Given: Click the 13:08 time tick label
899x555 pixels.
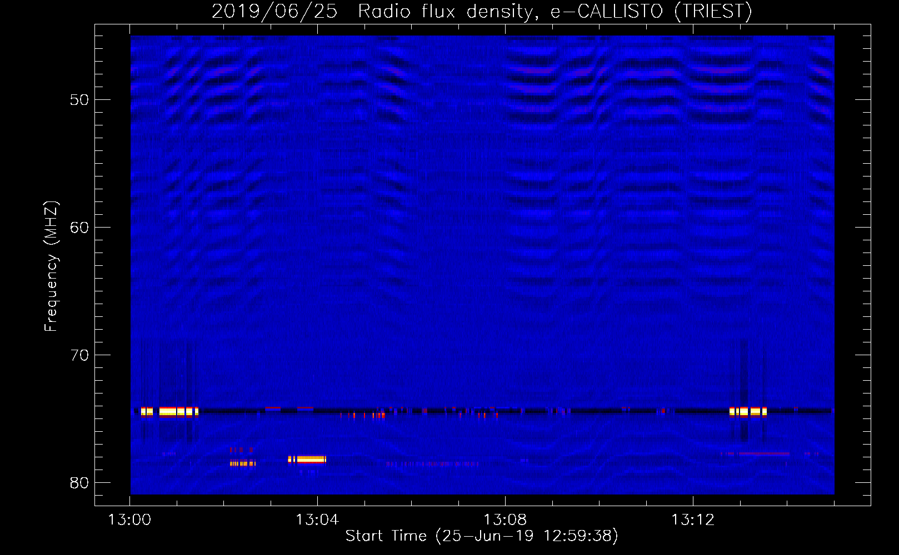Looking at the screenshot, I should pos(505,520).
